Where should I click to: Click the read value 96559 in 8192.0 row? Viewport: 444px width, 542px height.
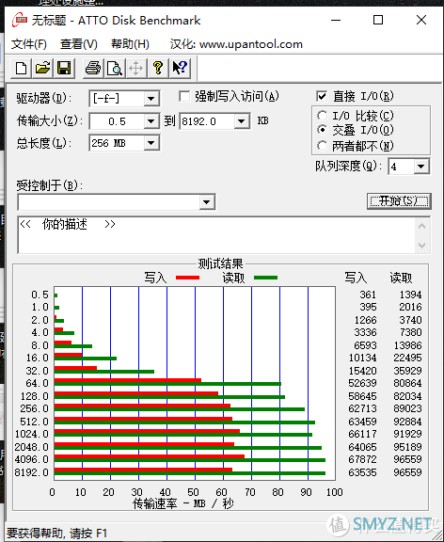407,472
